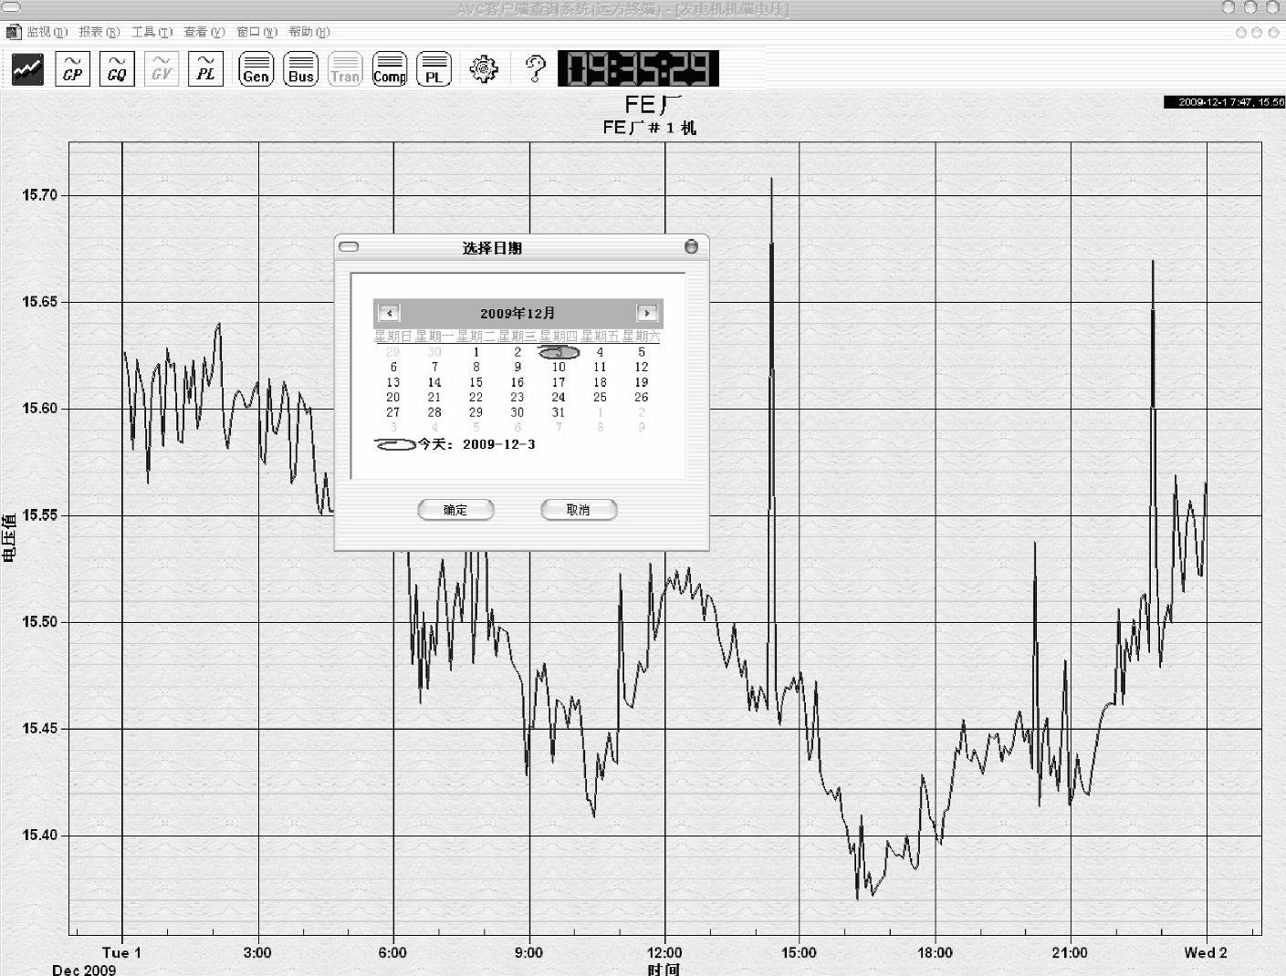The image size is (1286, 976).
Task: Open the Gen table view icon
Action: click(256, 69)
